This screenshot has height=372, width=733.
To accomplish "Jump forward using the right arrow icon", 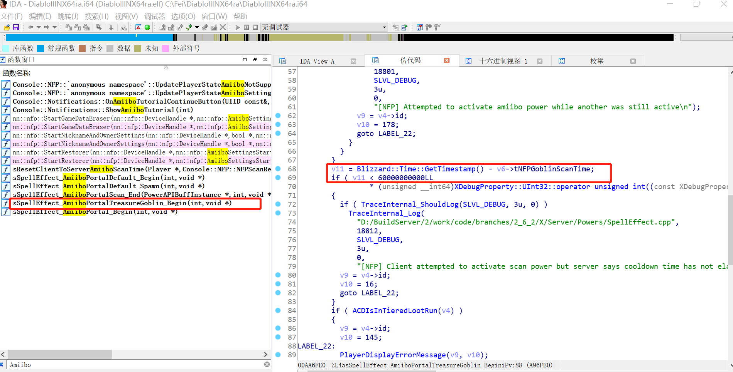I will (x=47, y=27).
